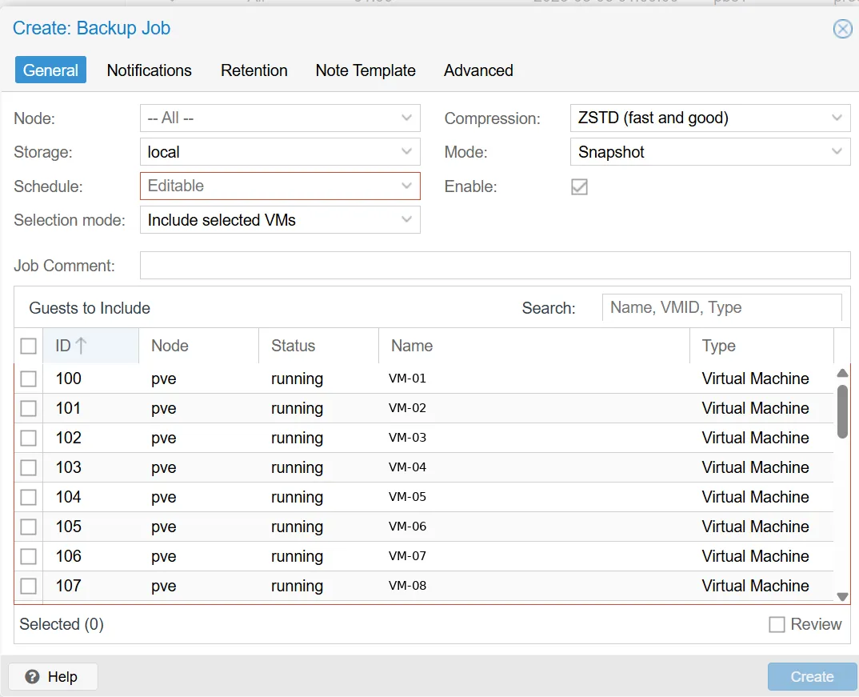The width and height of the screenshot is (859, 697).
Task: Click the name VM-04
Action: pyautogui.click(x=408, y=467)
